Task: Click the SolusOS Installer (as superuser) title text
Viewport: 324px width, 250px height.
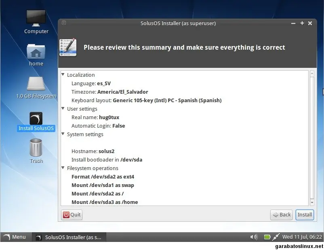Action: pyautogui.click(x=178, y=23)
